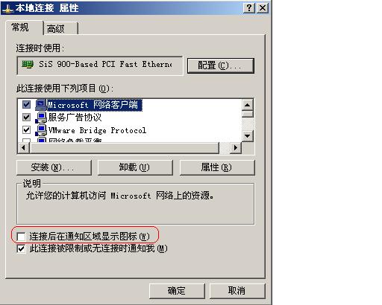The height and width of the screenshot is (305, 382).
Task: Click the question mark help button
Action: click(249, 8)
